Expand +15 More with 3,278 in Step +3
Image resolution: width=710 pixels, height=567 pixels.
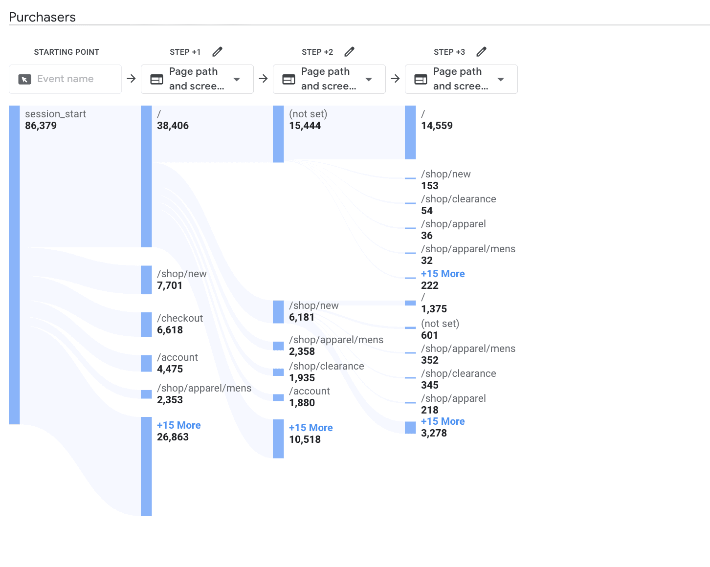443,421
